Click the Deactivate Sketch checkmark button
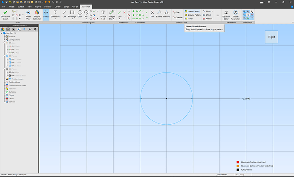The image size is (294, 177). coord(5,15)
